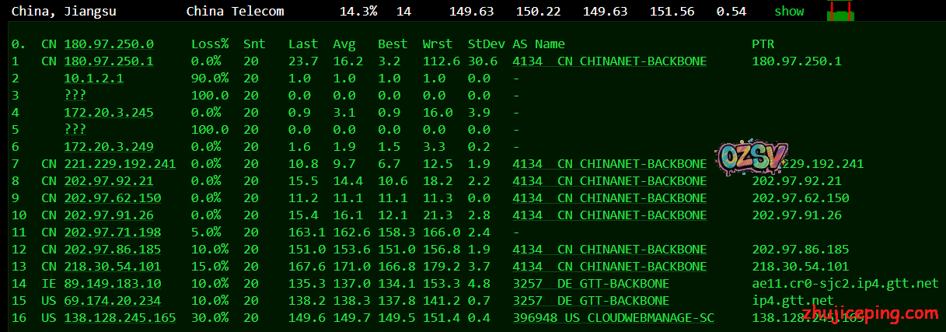
Task: Open AS 4134 CHINANET-BACKBONE link on hop 1
Action: point(609,61)
